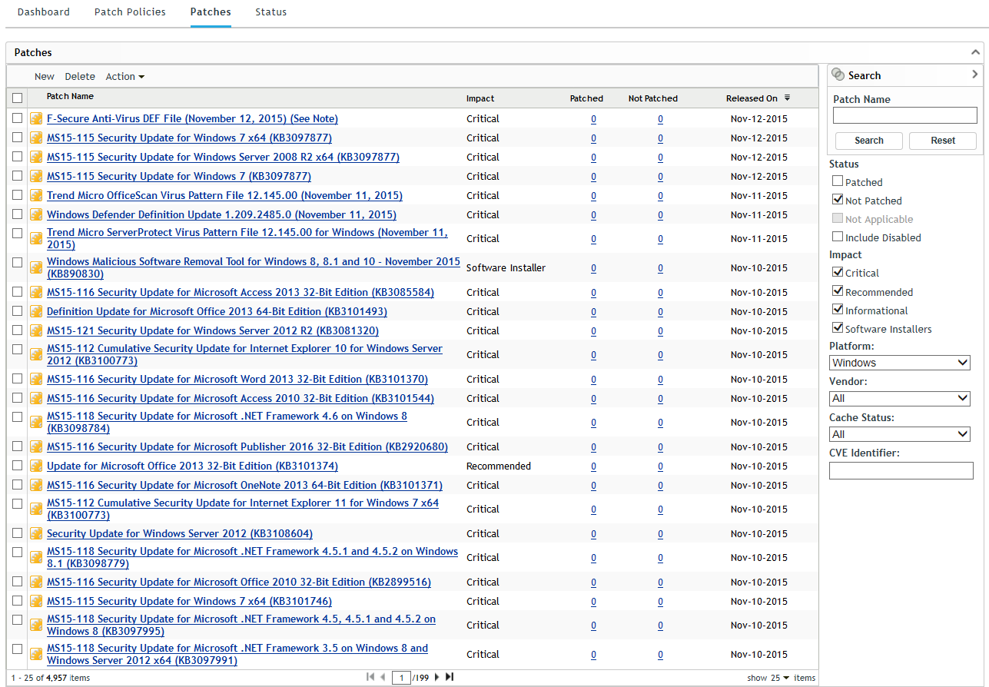Click the Released On sort indicator icon

pyautogui.click(x=787, y=98)
